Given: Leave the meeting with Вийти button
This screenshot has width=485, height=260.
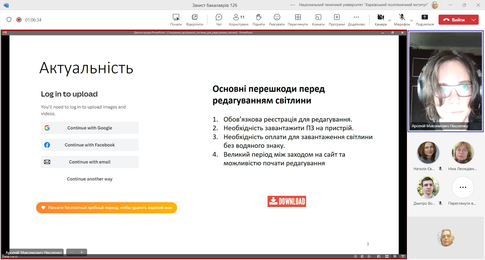Looking at the screenshot, I should (454, 20).
